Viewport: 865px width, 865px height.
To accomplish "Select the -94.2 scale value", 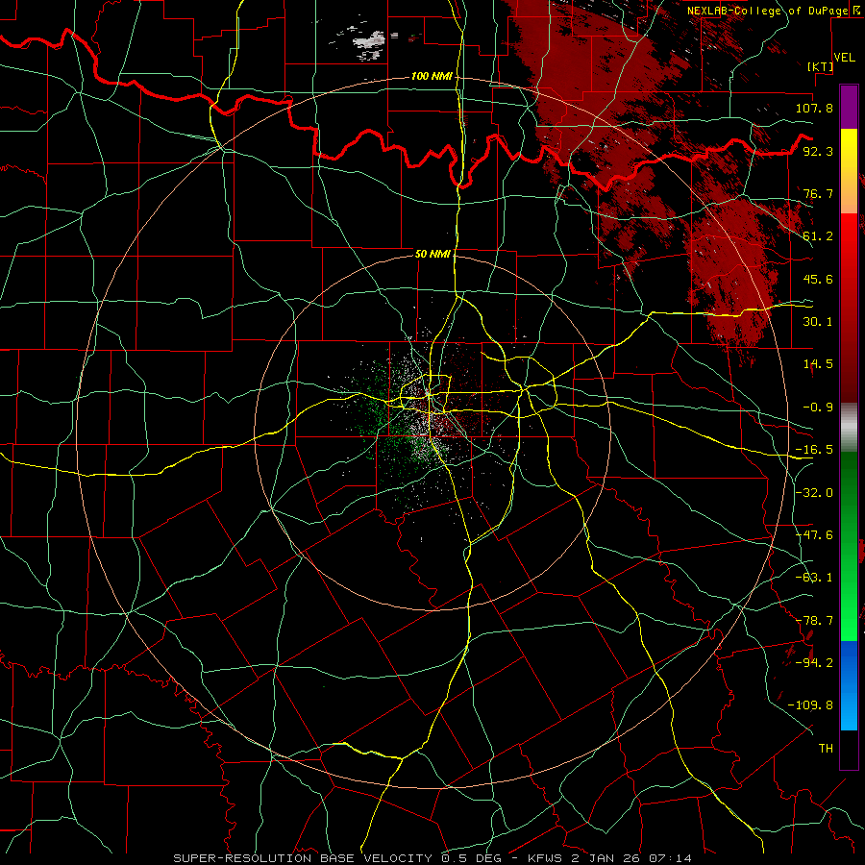I will click(x=814, y=662).
